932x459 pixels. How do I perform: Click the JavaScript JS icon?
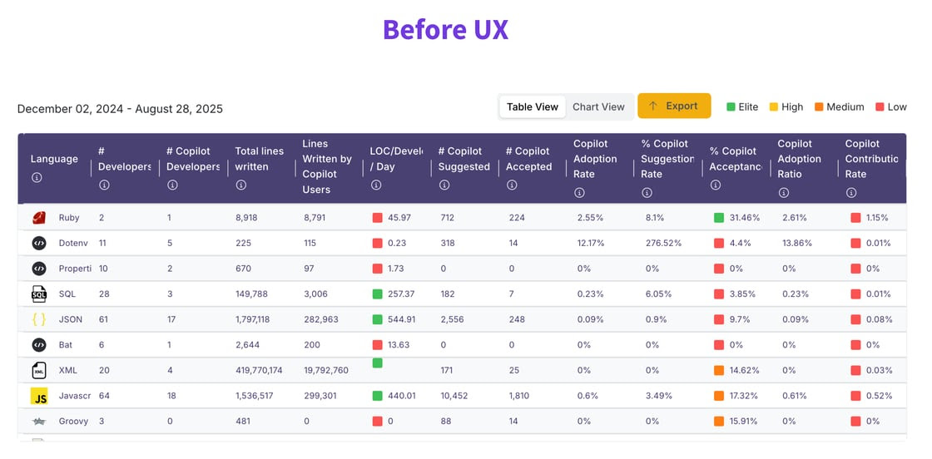[x=39, y=396]
